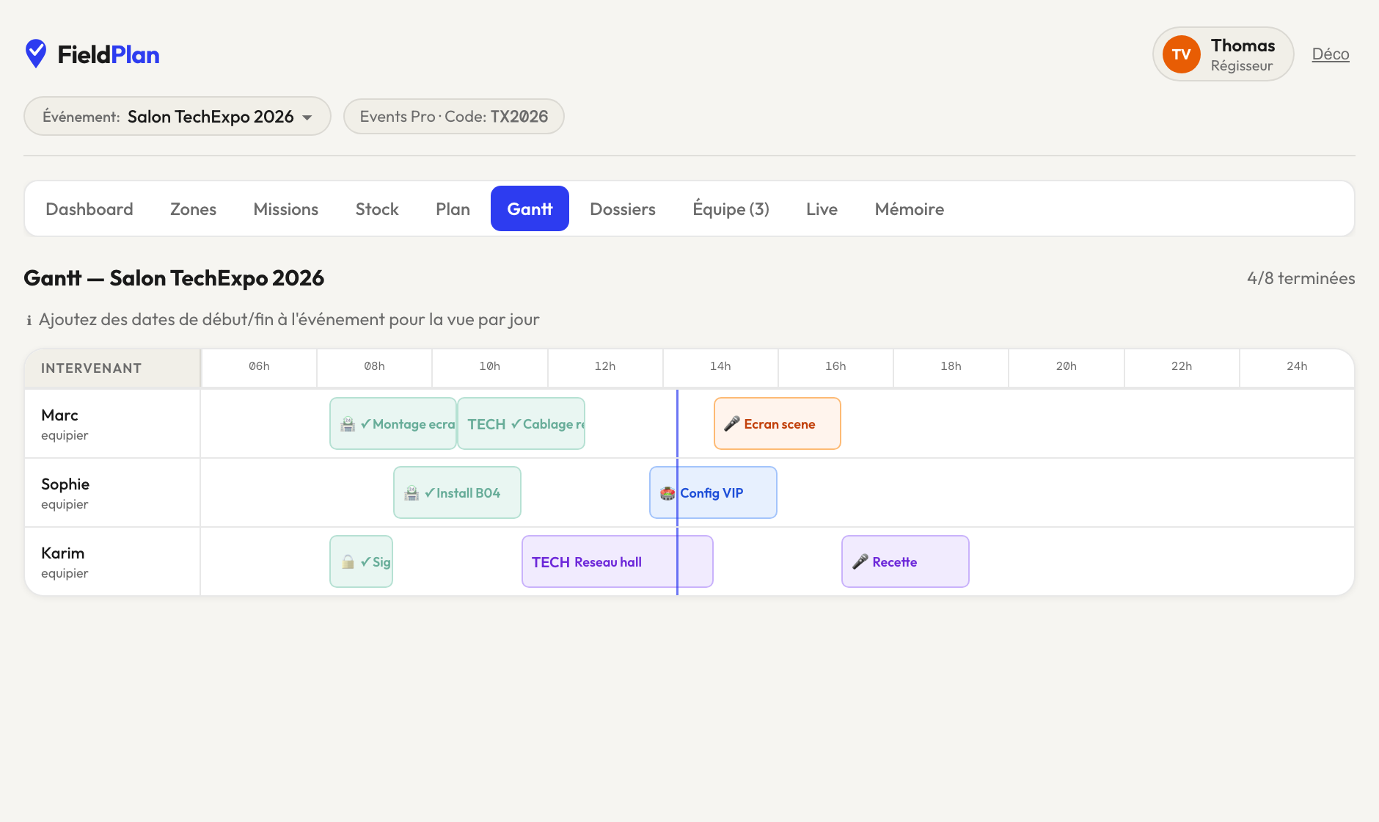The height and width of the screenshot is (822, 1379).
Task: Open Karim's Sig task bar
Action: coord(361,561)
